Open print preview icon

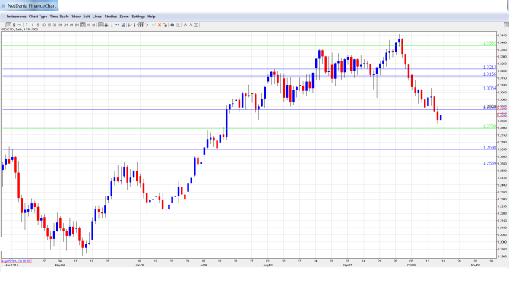click(x=178, y=24)
